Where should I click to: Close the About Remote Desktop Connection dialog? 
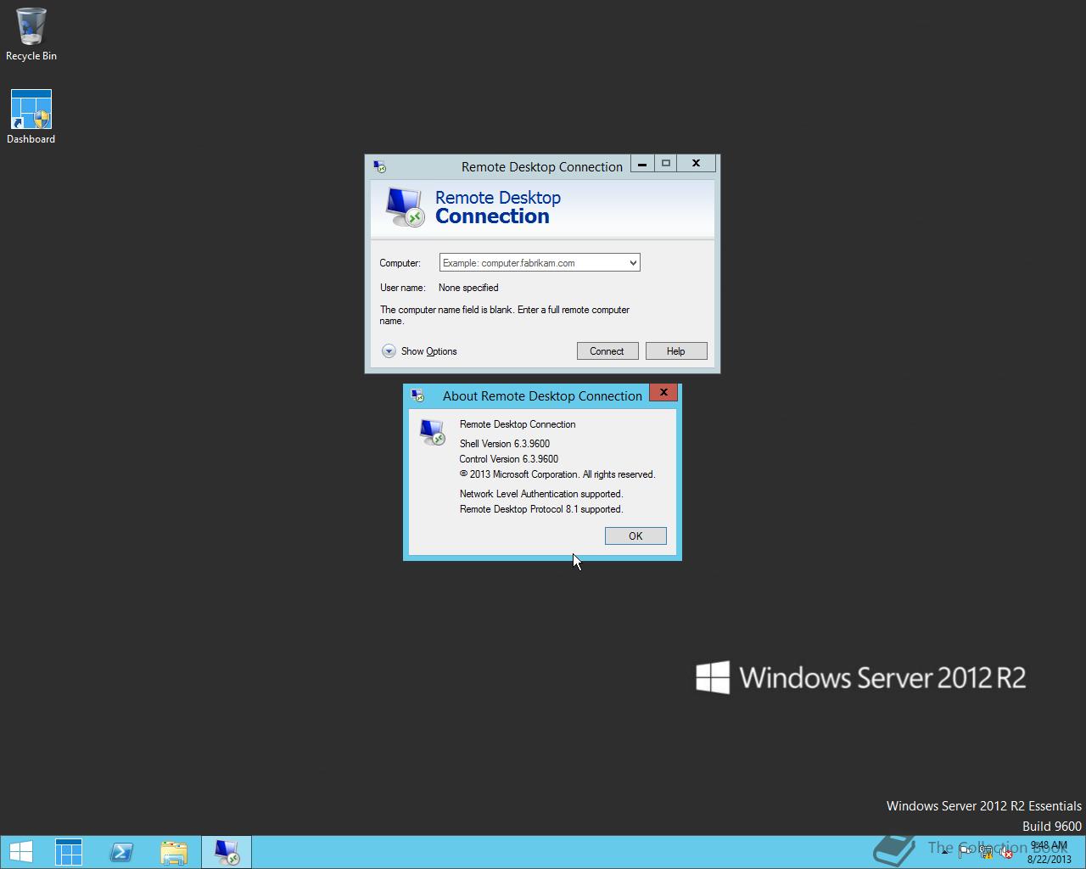click(663, 392)
